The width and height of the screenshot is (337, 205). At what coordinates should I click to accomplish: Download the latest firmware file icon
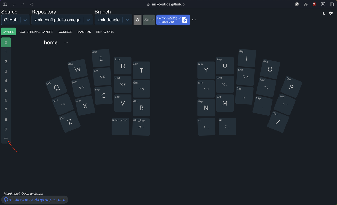(185, 20)
